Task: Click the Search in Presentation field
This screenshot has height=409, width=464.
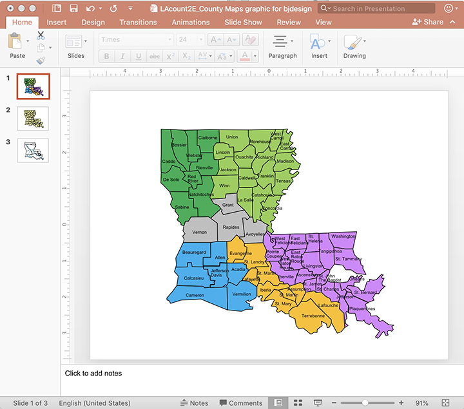Action: (377, 8)
